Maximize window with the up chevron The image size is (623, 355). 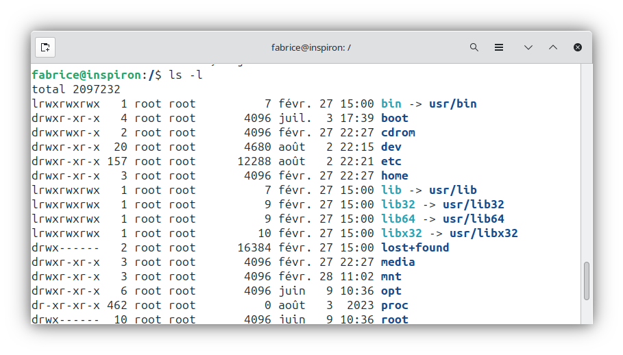click(x=553, y=47)
